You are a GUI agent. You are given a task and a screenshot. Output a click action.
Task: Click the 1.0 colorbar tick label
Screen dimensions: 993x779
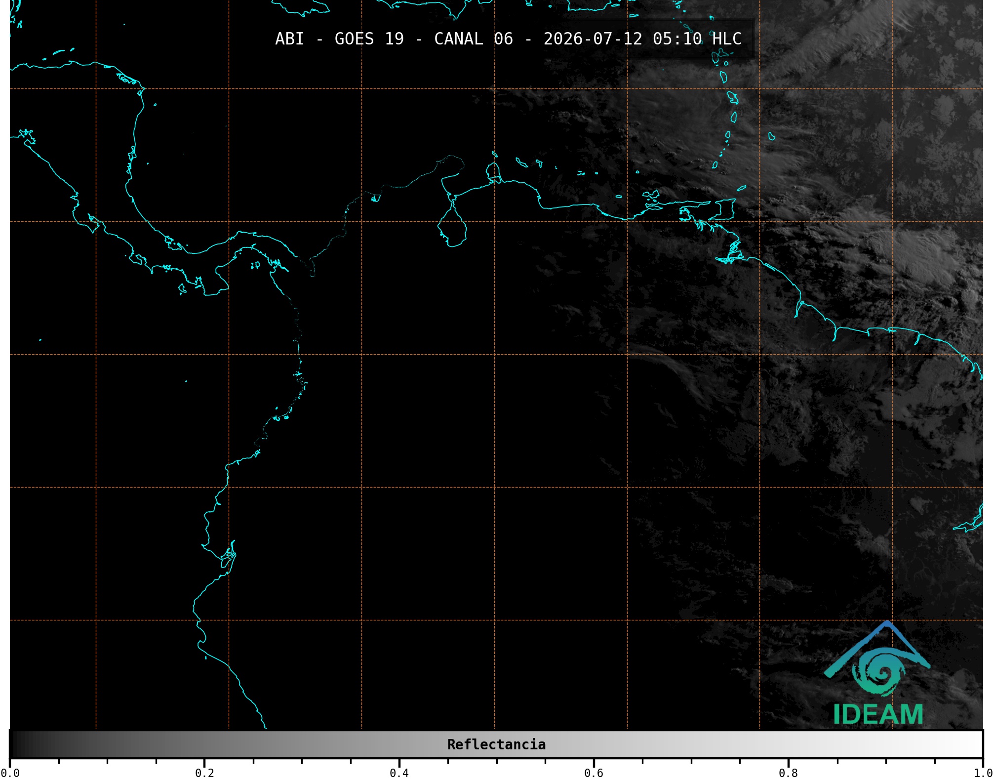(983, 773)
